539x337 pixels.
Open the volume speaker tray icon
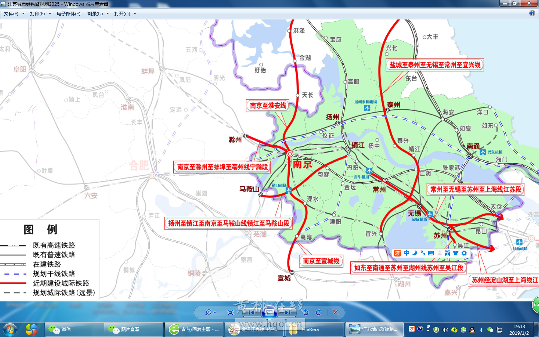pos(445,330)
